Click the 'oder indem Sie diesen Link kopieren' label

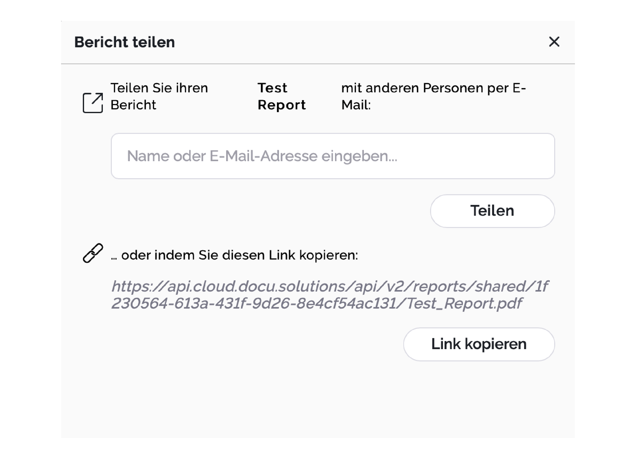pos(234,255)
